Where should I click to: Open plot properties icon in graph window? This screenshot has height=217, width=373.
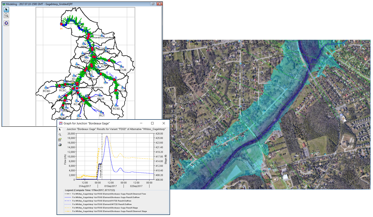click(60, 140)
